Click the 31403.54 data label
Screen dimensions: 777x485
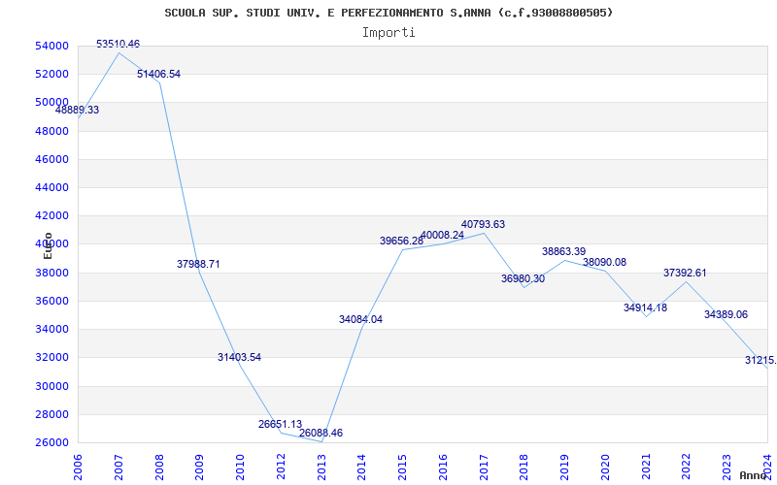[x=239, y=357]
